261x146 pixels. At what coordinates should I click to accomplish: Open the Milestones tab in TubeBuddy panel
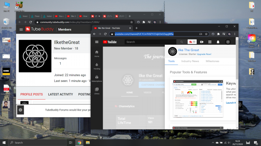point(212,61)
